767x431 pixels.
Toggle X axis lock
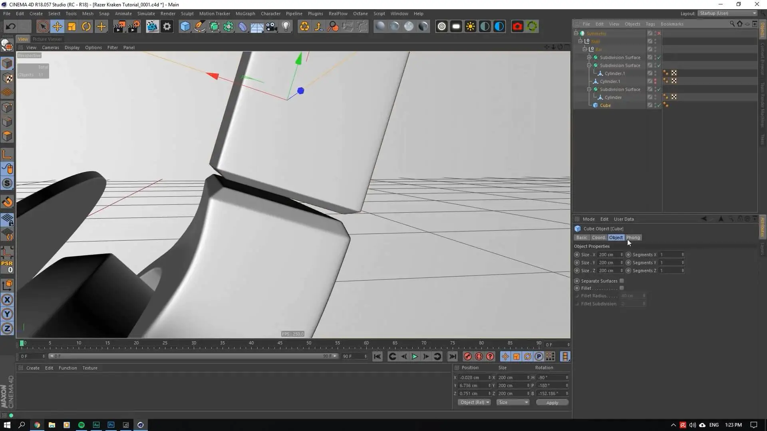click(x=7, y=300)
